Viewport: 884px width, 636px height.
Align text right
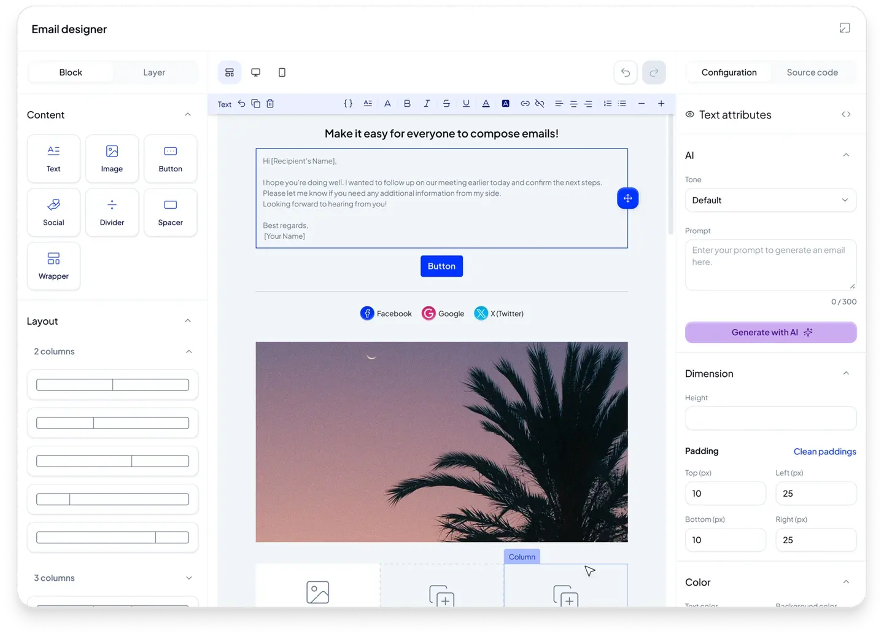tap(588, 104)
